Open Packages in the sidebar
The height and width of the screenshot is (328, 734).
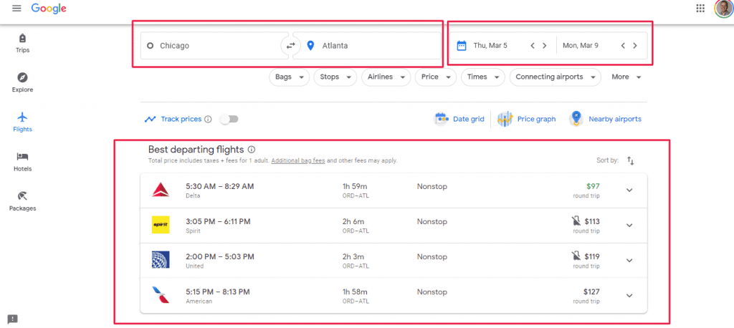tap(22, 202)
